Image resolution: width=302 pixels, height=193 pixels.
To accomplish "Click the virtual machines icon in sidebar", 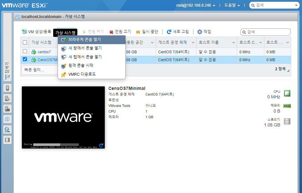I will (7, 119).
